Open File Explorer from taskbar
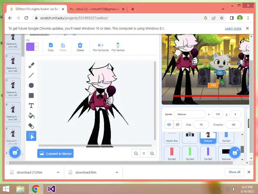Screen dimensions: 258x194 tap(20, 189)
